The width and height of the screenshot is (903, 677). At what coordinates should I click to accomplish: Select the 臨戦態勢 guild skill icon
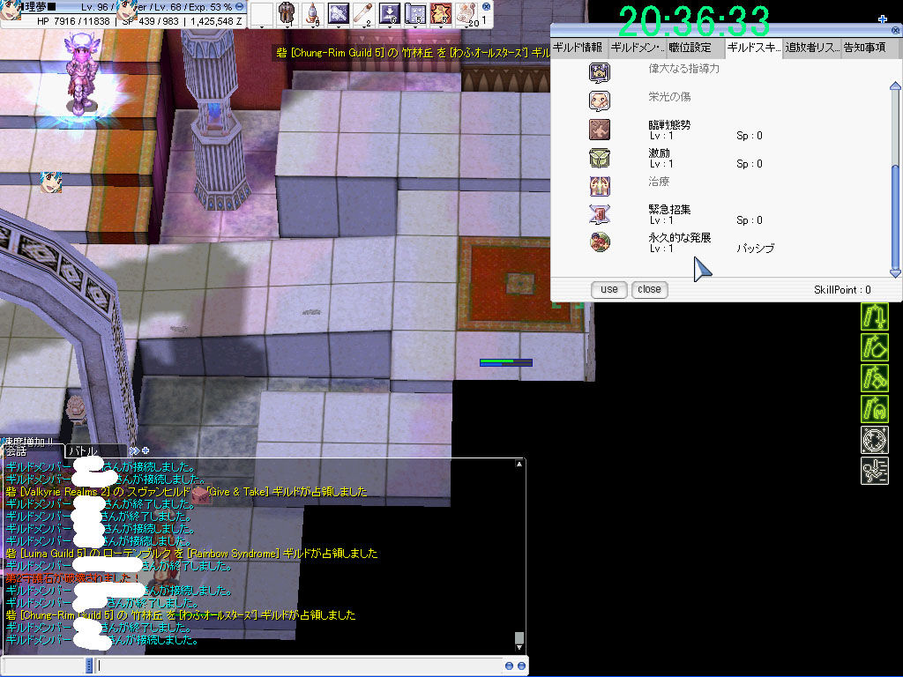tap(600, 130)
